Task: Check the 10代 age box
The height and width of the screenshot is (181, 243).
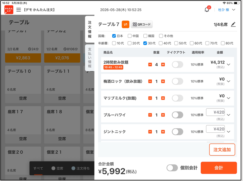Action: (114, 43)
